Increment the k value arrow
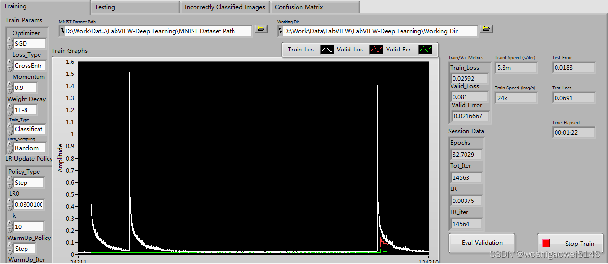 coord(10,224)
